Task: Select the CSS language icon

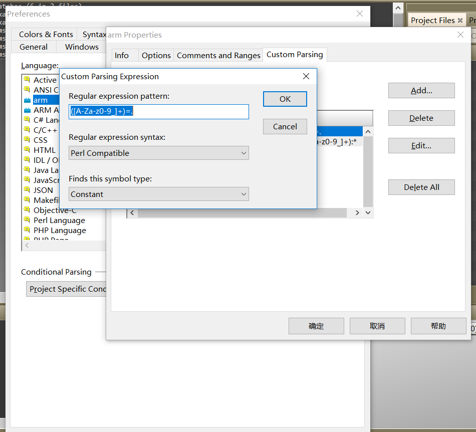Action: (x=27, y=140)
